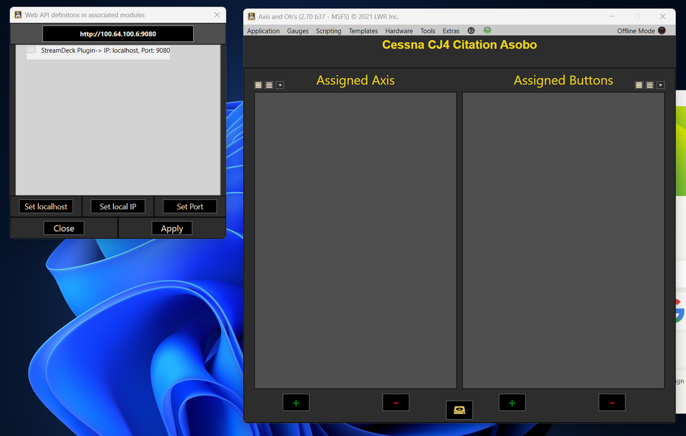Click the Offline Mode label
The image size is (686, 436).
click(636, 31)
